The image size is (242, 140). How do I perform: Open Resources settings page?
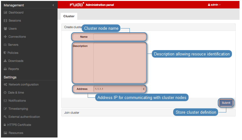click(x=16, y=133)
